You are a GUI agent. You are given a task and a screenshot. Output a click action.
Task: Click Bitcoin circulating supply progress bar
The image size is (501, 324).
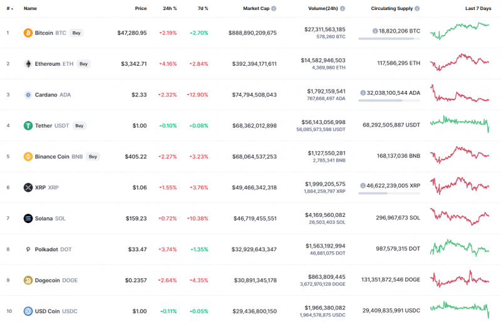click(389, 38)
